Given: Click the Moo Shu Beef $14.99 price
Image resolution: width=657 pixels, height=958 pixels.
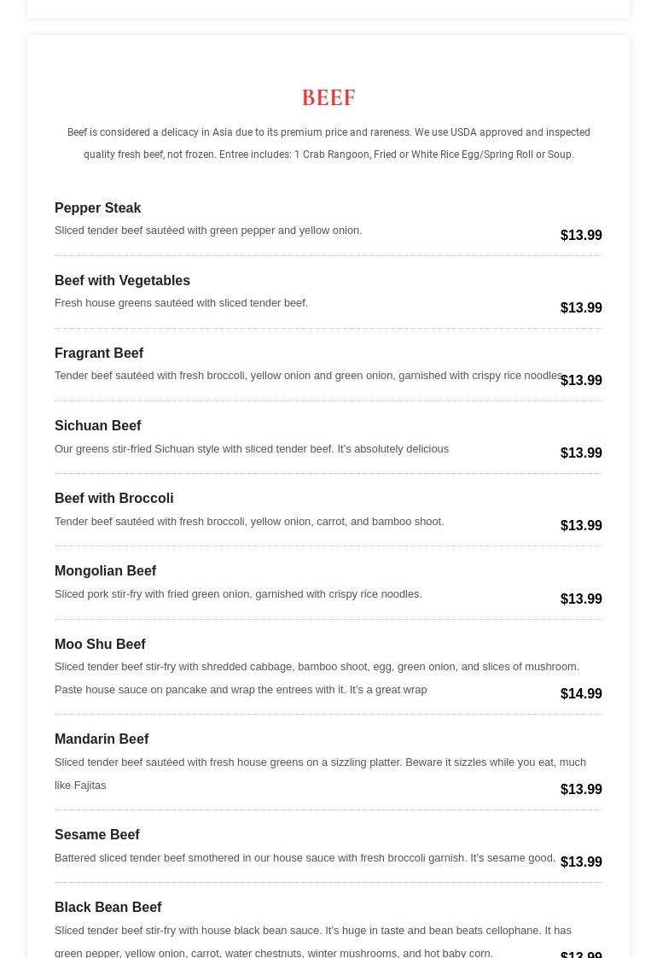Looking at the screenshot, I should [x=581, y=693].
